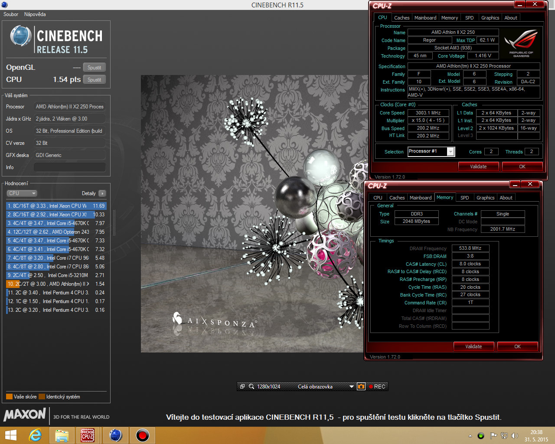Select Memory tab in upper CPU-Z window
The height and width of the screenshot is (444, 555).
[x=450, y=18]
